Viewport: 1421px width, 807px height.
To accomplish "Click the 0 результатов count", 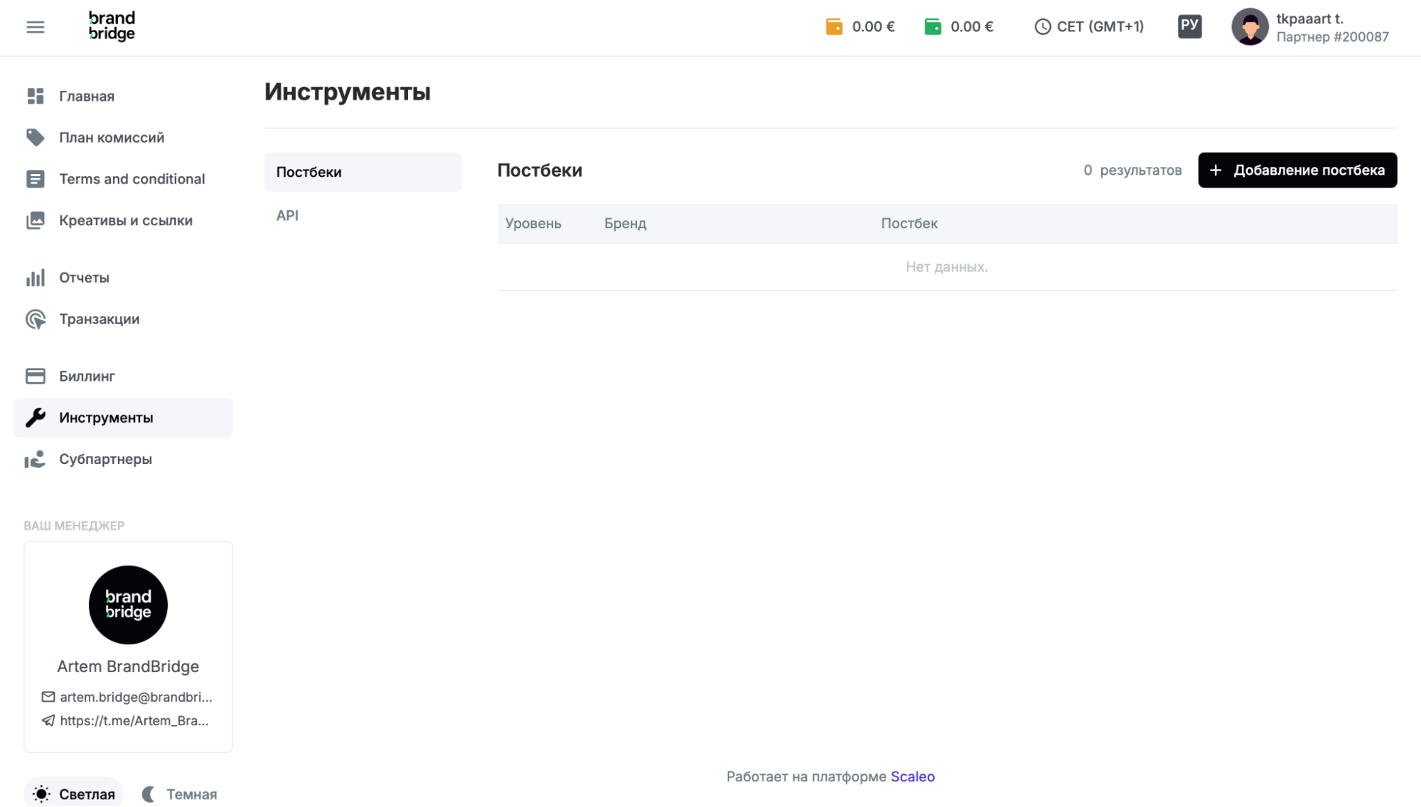I will pos(1132,170).
